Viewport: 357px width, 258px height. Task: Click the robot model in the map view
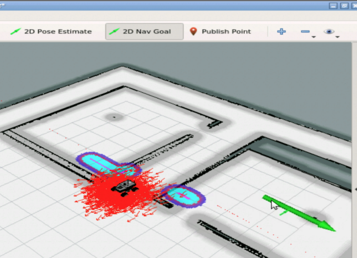pos(125,188)
